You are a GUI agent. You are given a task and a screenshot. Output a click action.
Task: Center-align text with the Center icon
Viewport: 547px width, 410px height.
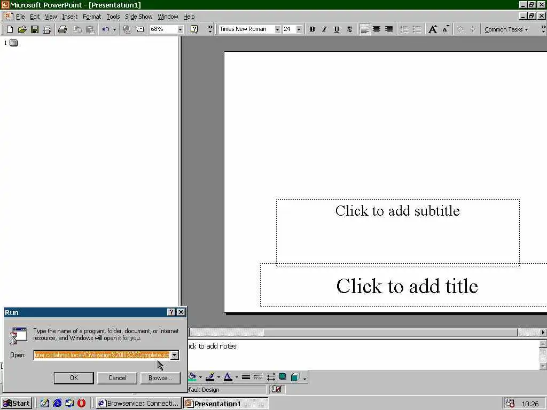(x=377, y=29)
